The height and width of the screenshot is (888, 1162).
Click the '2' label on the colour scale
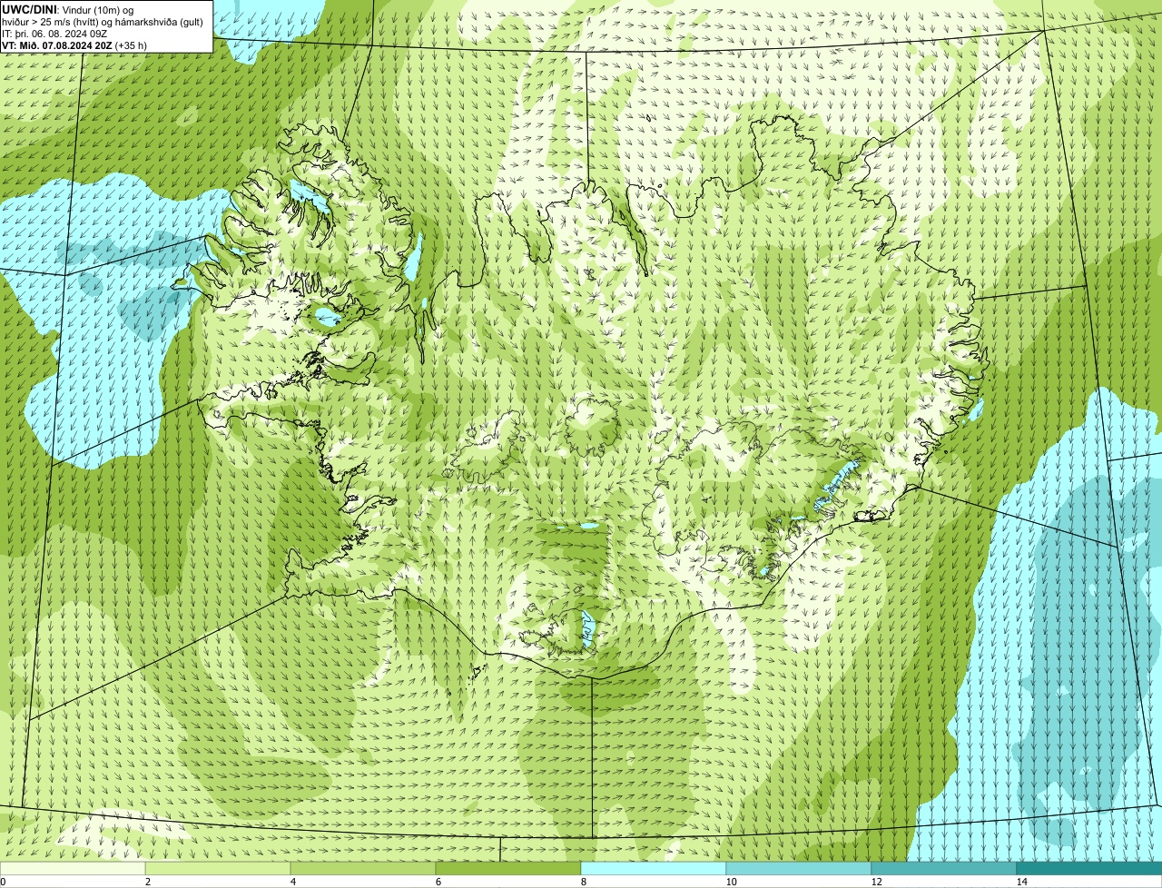tap(147, 882)
